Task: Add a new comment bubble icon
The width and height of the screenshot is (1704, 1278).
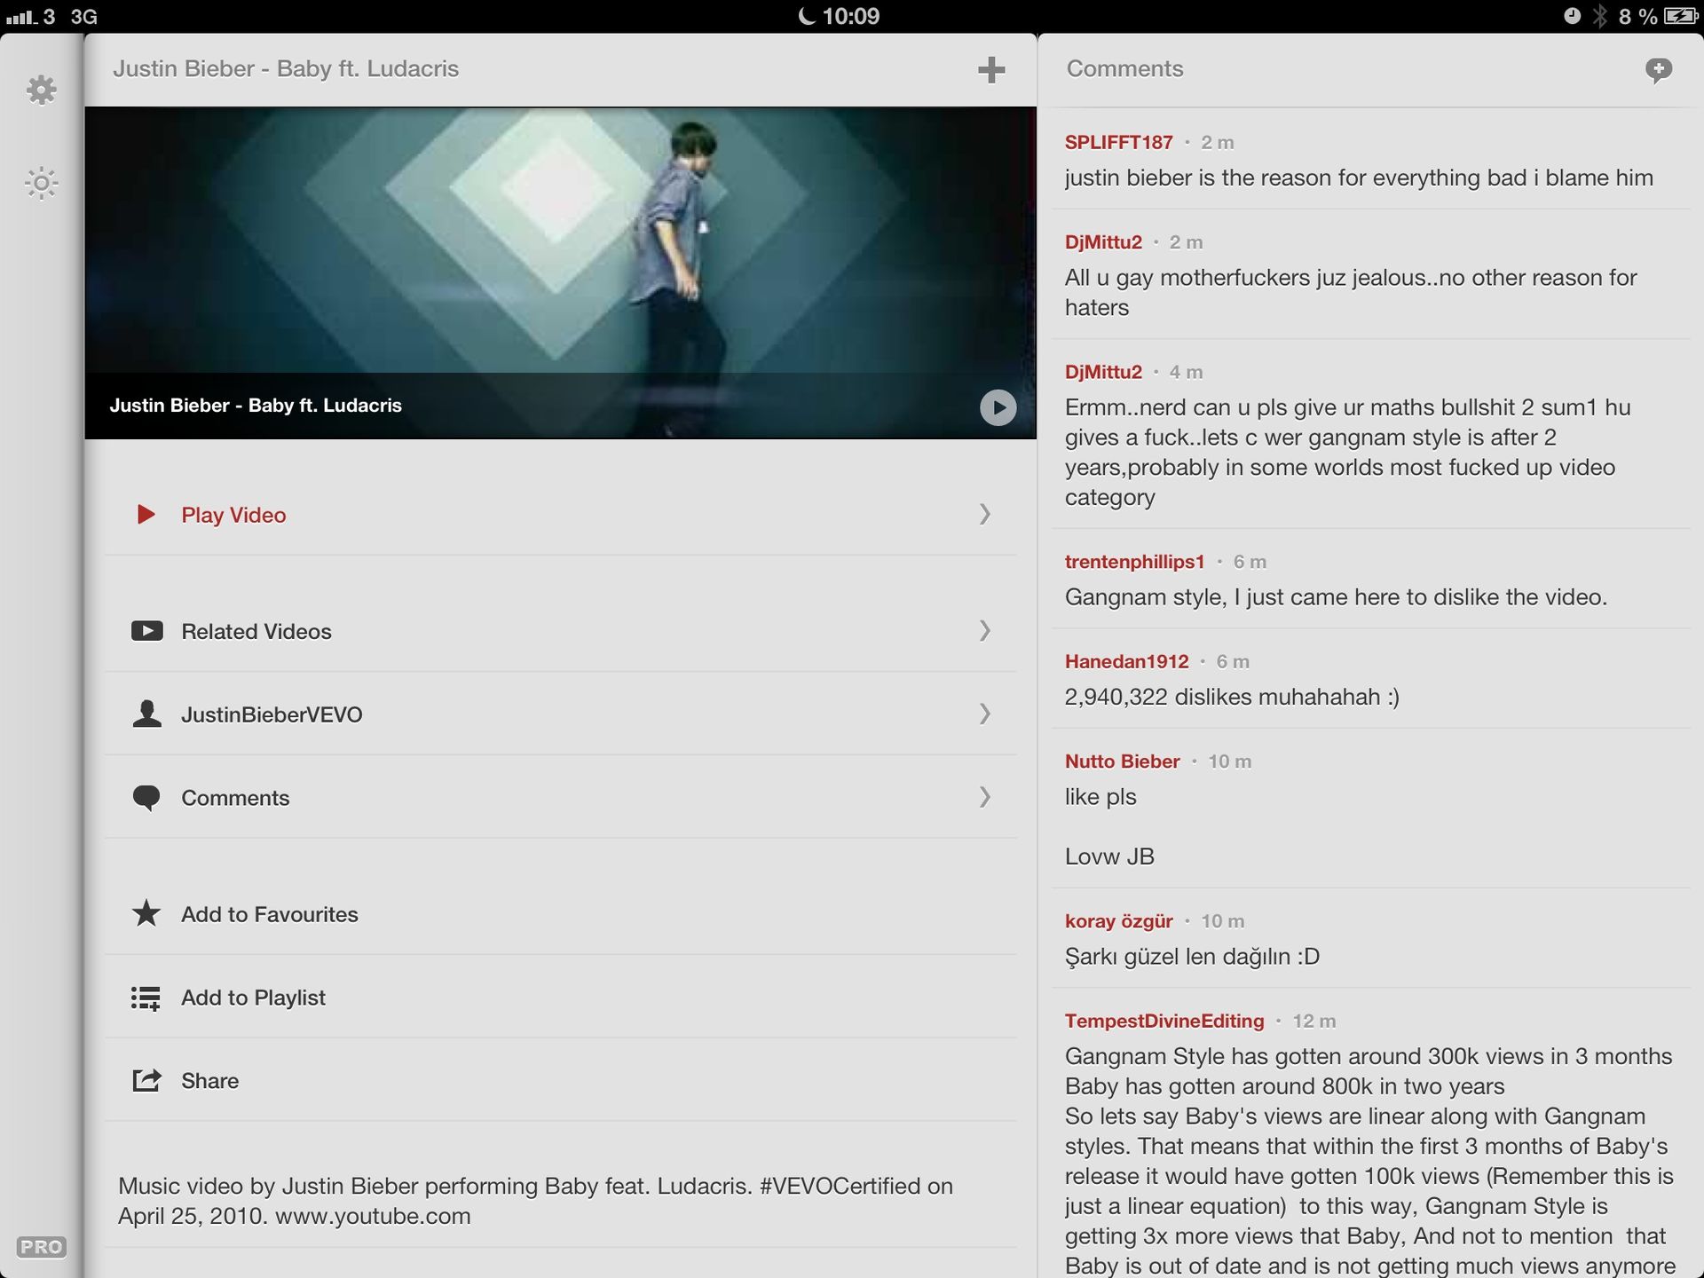Action: pos(1658,70)
